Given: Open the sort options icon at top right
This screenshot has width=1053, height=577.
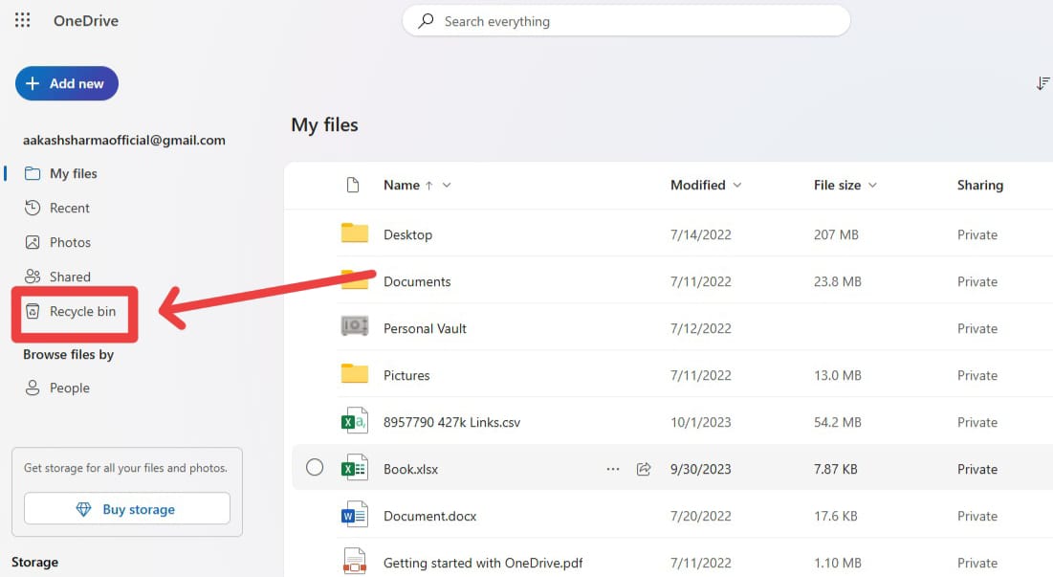Looking at the screenshot, I should click(x=1042, y=83).
